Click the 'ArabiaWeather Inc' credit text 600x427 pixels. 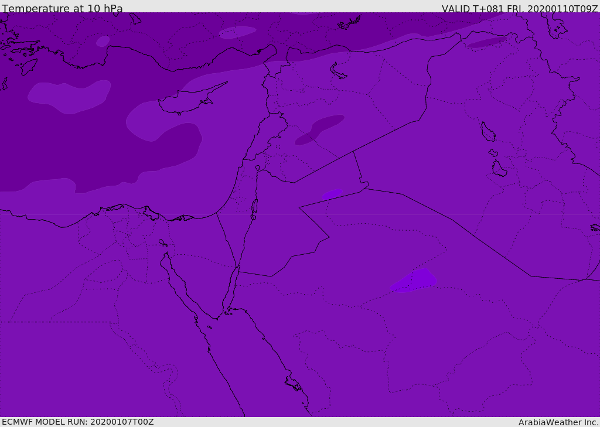[558, 422]
